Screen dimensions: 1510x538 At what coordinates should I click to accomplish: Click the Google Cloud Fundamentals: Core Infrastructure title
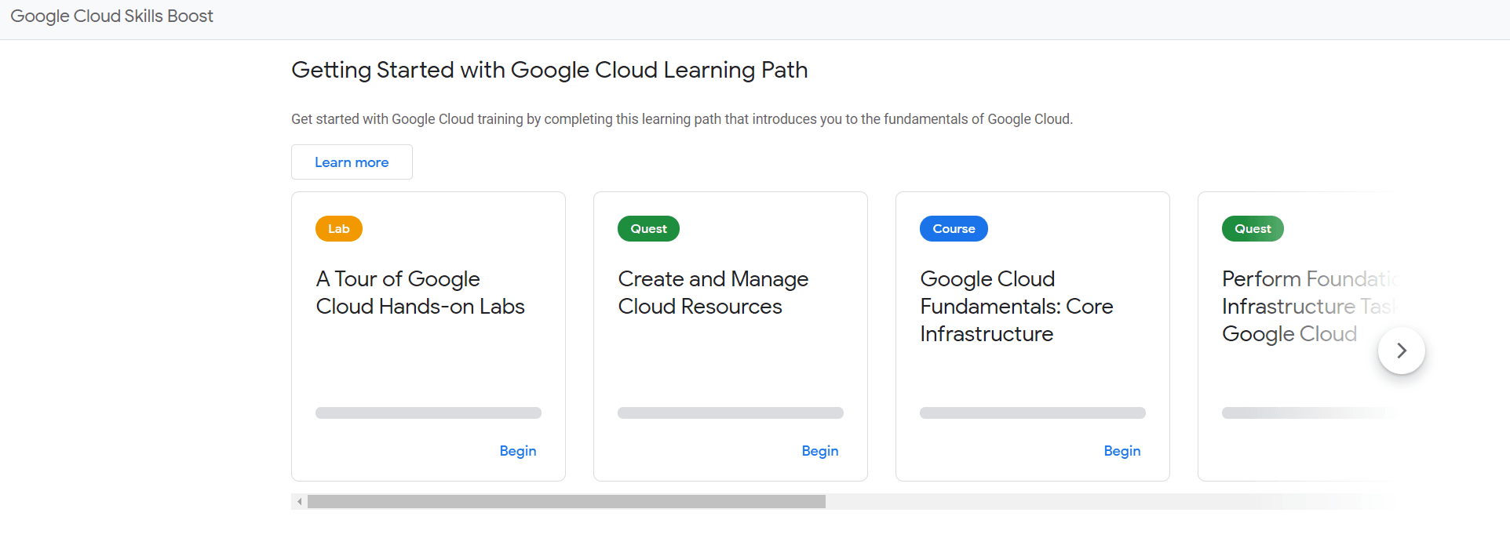tap(1016, 306)
